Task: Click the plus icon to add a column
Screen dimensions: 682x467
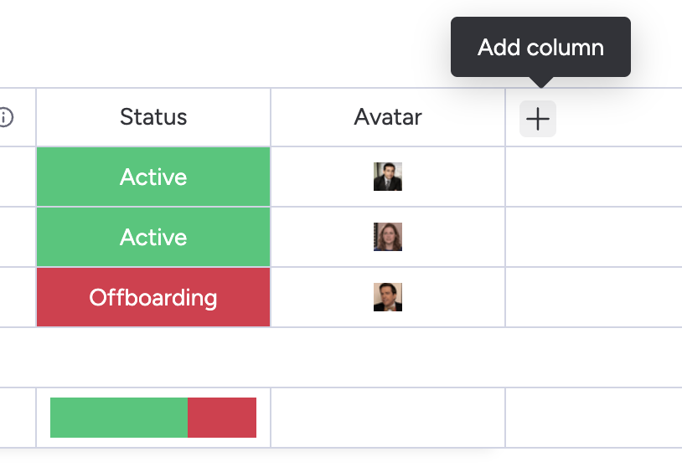Action: coord(537,119)
